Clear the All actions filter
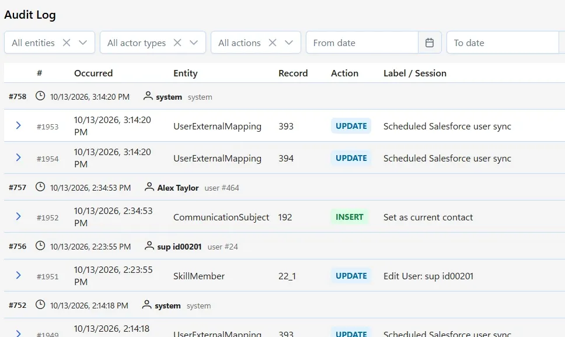 click(x=273, y=43)
